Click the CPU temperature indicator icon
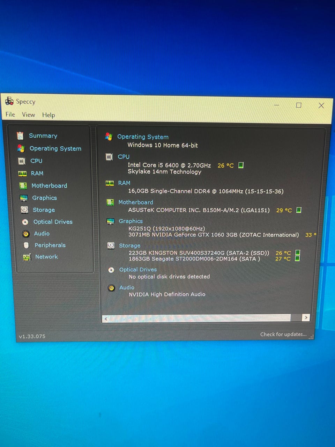 [x=241, y=165]
